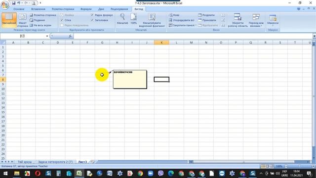Open Windows Start menu
This screenshot has height=178, width=316.
(5, 174)
